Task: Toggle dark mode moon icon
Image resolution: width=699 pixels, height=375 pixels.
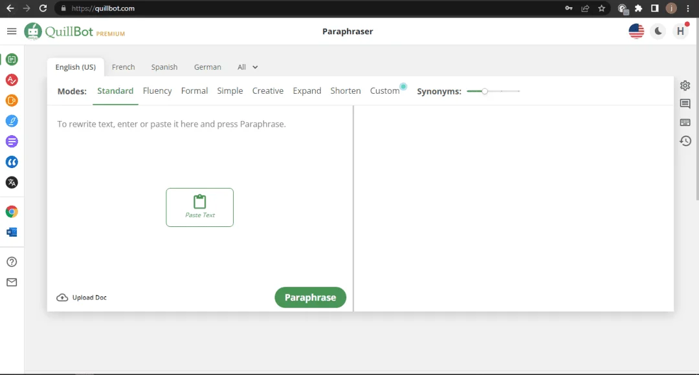Action: [x=658, y=31]
